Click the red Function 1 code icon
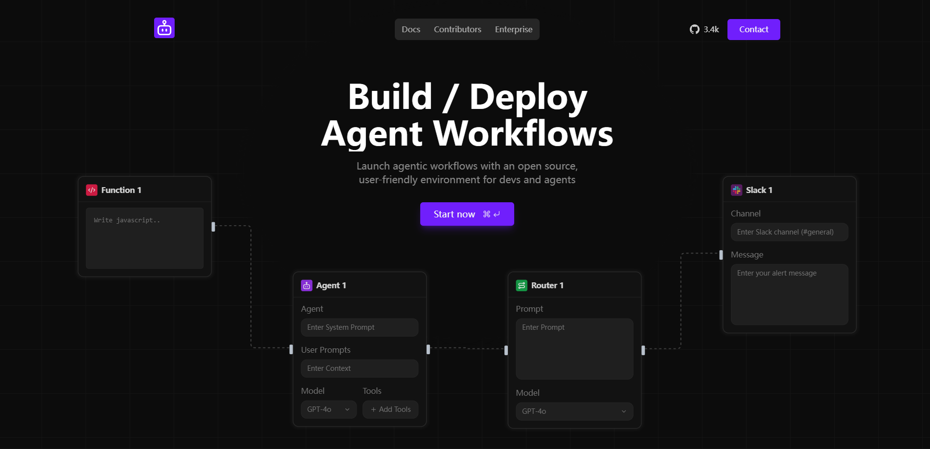Viewport: 930px width, 449px height. point(92,190)
